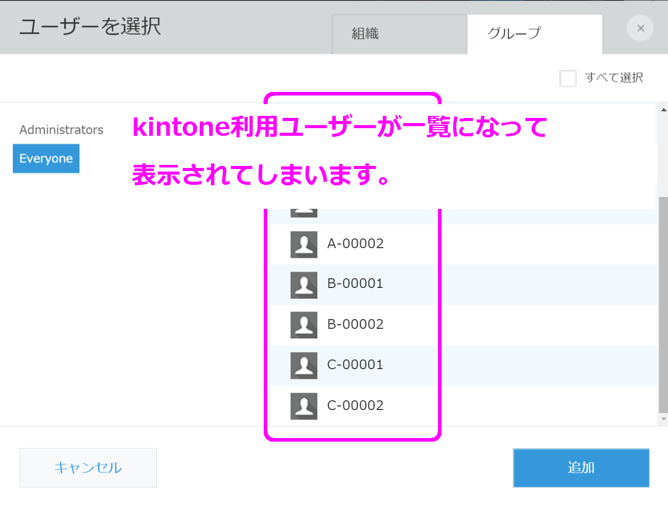
Task: Pick user C-00001 in the list
Action: (x=463, y=366)
